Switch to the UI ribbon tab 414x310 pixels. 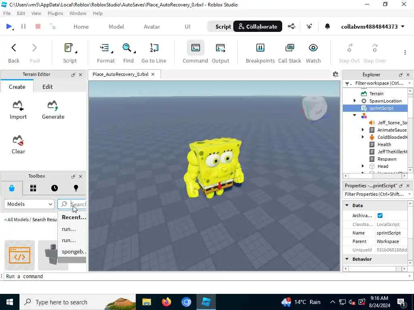click(x=188, y=27)
